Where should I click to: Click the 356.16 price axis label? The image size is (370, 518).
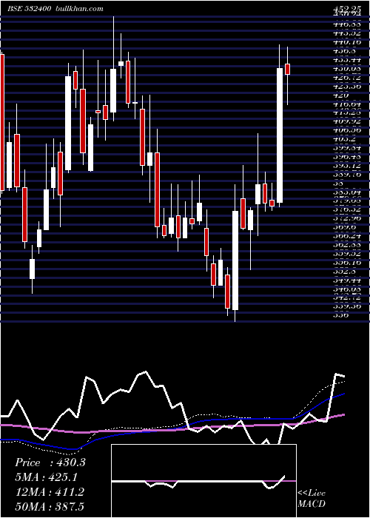346,262
